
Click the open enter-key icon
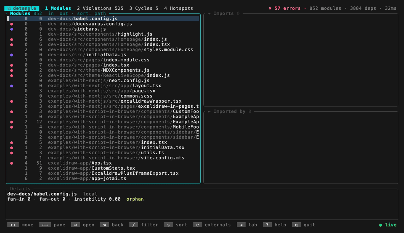pos(75,225)
